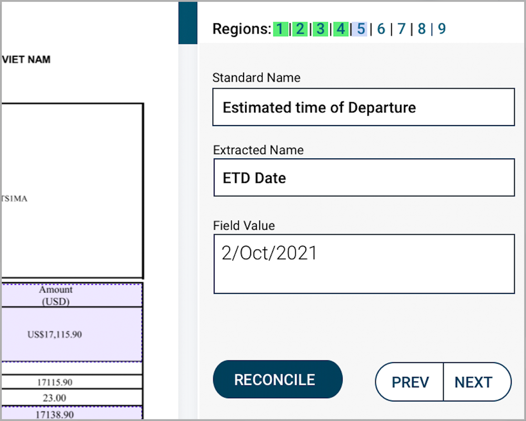
Task: Select region 4
Action: (x=341, y=29)
